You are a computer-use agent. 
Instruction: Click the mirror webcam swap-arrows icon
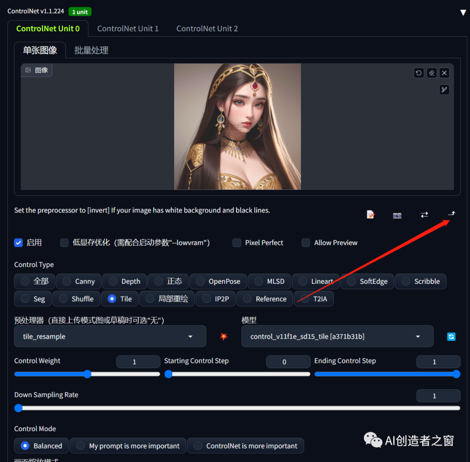424,214
